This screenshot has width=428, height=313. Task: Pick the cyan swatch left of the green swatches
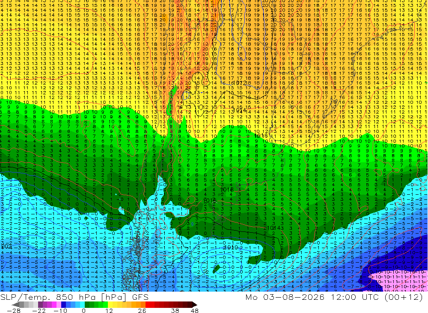(x=82, y=304)
